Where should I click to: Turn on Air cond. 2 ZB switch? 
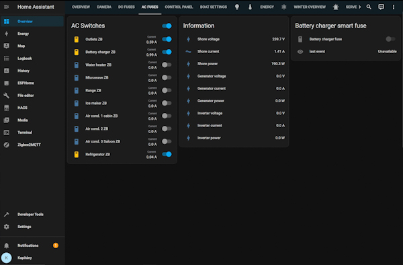coord(167,128)
